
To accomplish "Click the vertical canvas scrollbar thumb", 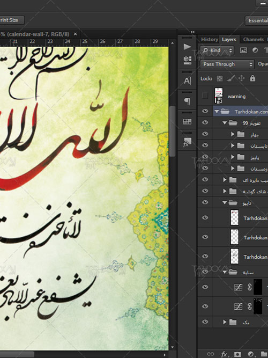I will point(173,131).
